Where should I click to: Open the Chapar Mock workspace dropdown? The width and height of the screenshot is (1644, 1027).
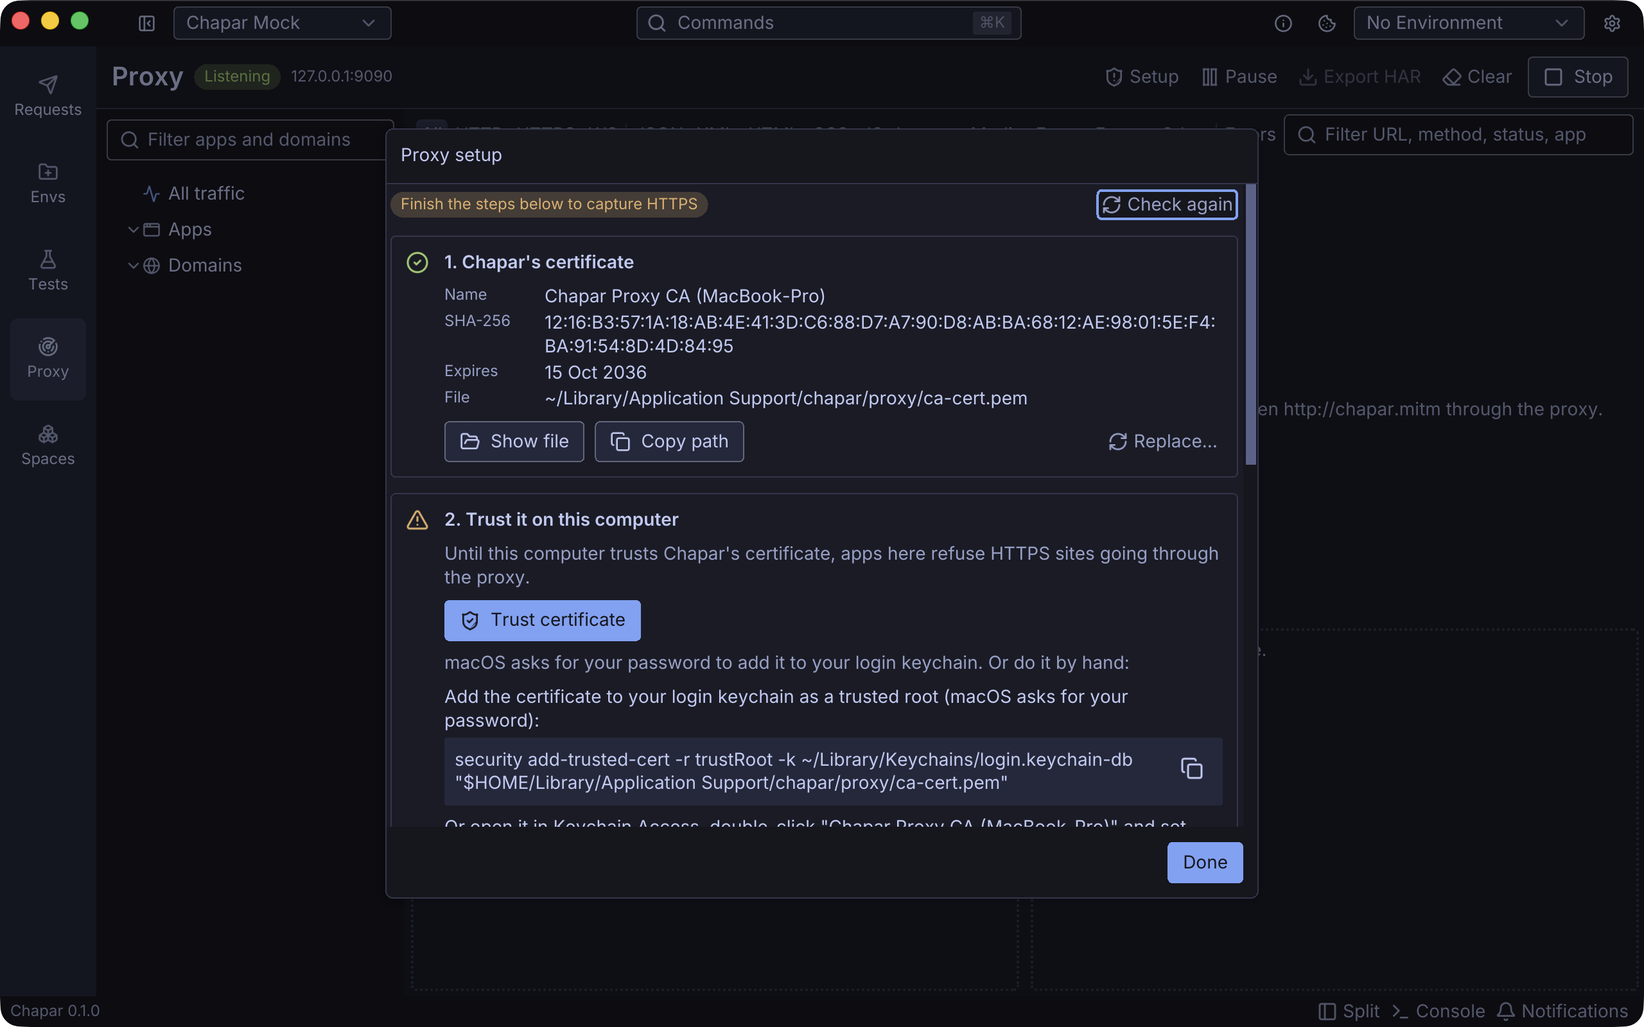pyautogui.click(x=282, y=23)
